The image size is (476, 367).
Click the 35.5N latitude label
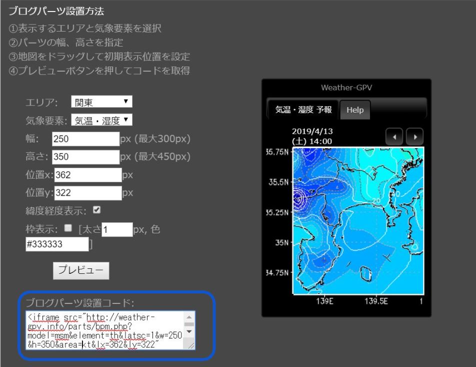click(x=278, y=182)
